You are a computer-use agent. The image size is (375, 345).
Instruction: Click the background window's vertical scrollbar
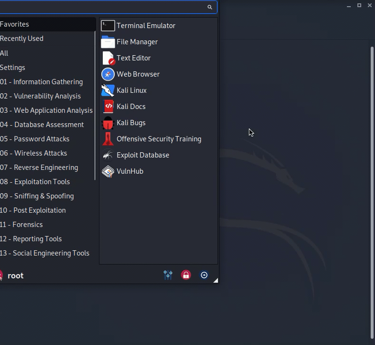[372, 193]
